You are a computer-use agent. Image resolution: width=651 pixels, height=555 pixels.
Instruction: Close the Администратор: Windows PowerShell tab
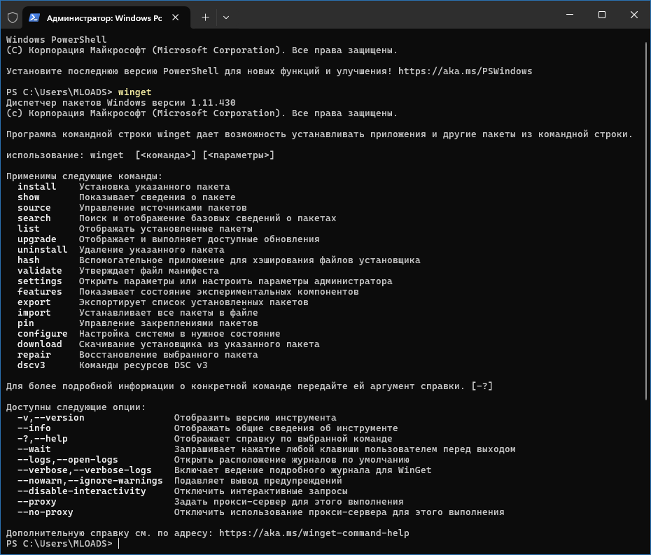[177, 17]
